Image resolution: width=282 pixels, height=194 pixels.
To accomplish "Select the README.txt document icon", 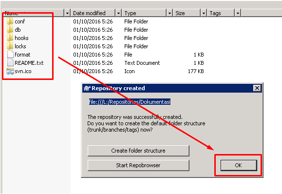I will tap(10, 63).
